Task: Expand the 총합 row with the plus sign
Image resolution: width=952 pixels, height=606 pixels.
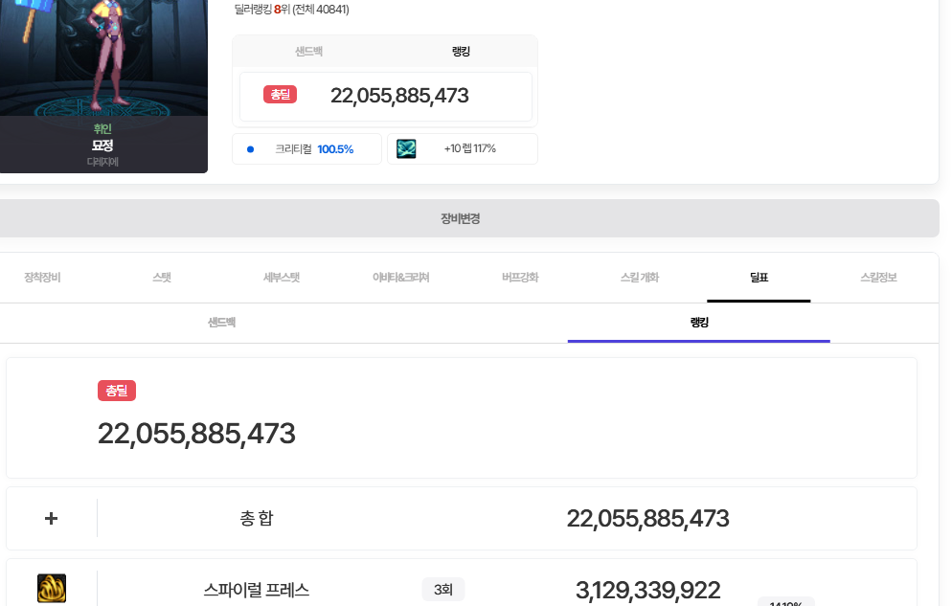Action: tap(51, 518)
